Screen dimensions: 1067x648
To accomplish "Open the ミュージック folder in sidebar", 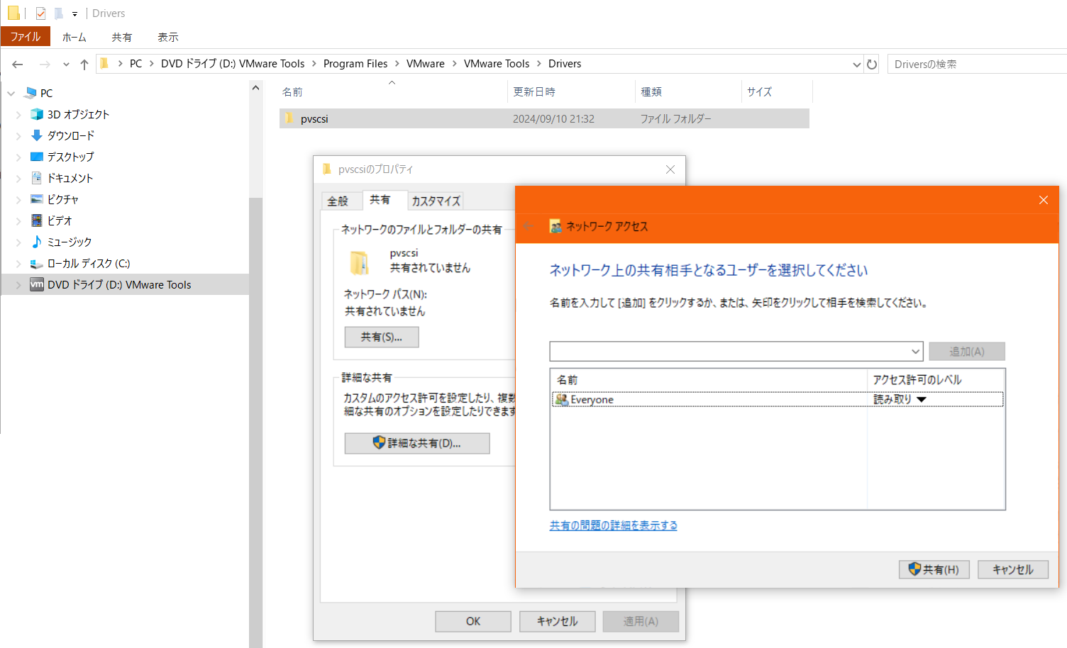I will (69, 242).
